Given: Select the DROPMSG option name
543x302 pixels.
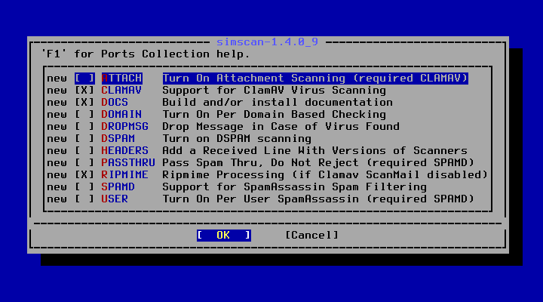Looking at the screenshot, I should (x=124, y=127).
